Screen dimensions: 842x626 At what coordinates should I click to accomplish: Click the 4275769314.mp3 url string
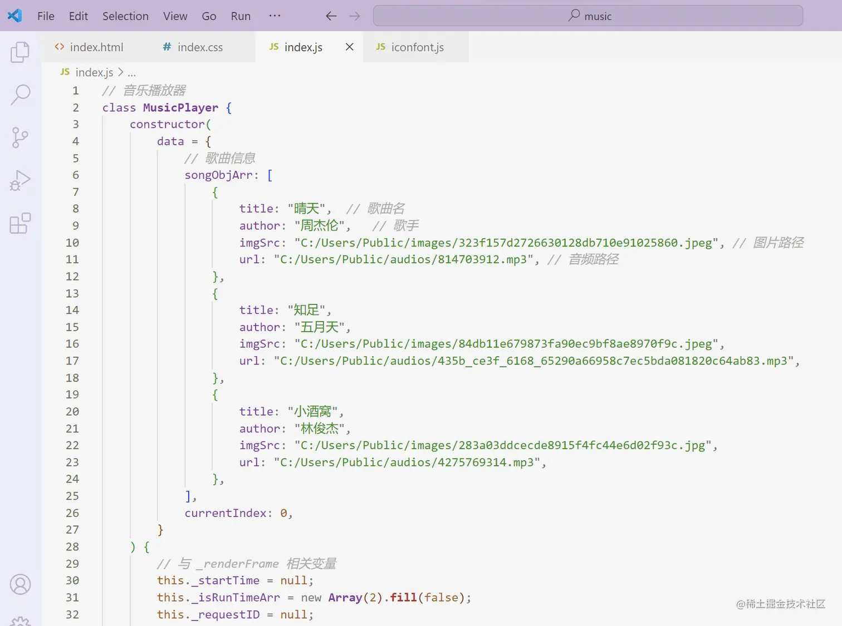(x=407, y=462)
